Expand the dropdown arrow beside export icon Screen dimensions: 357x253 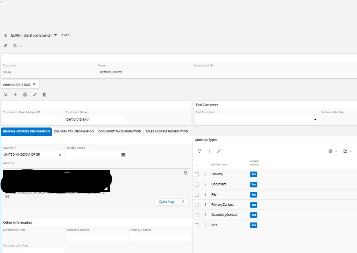click(351, 151)
